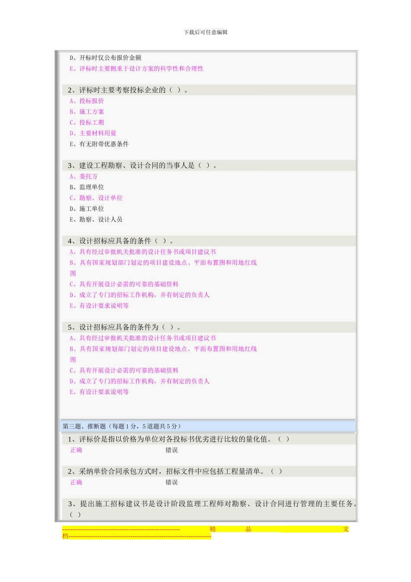Select answer D、施工单位
Image resolution: width=411 pixels, height=582 pixels.
click(87, 209)
